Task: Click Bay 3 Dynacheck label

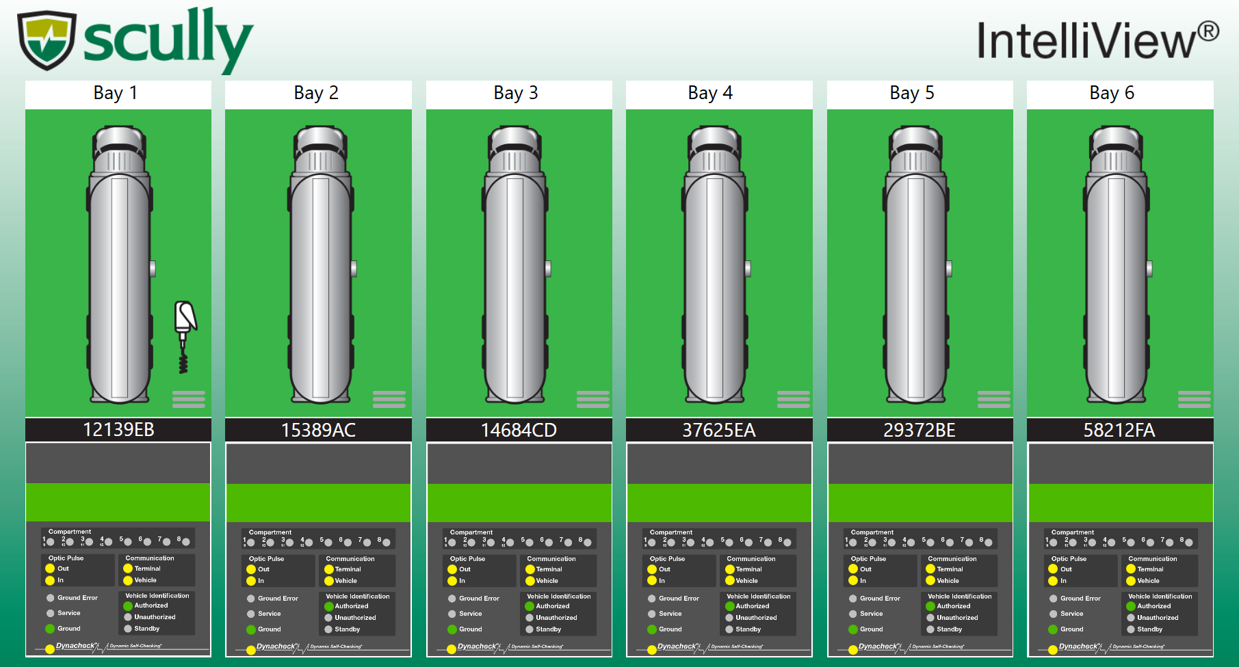Action: 478,646
